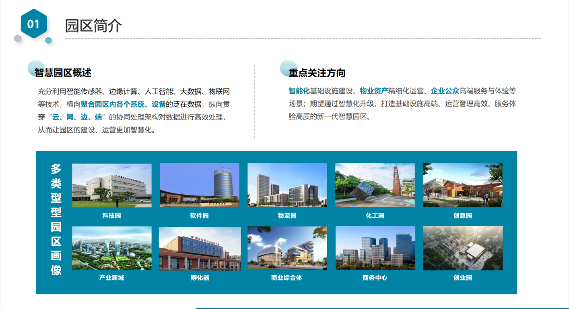Click the teal hexagon 01 badge
The height and width of the screenshot is (309, 569).
point(33,24)
